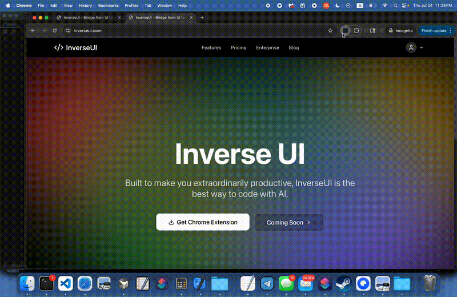Open Mail from the Dock
Viewport: 457px width, 297px height.
(x=306, y=283)
